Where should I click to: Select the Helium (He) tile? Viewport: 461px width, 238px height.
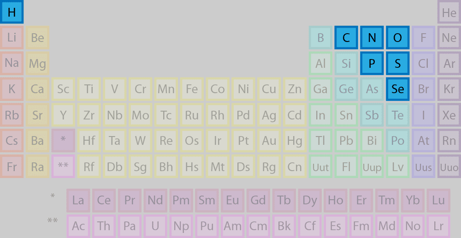click(449, 12)
